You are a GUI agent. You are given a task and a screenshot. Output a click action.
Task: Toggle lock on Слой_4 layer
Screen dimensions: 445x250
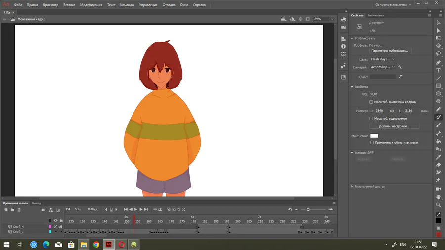pyautogui.click(x=61, y=227)
